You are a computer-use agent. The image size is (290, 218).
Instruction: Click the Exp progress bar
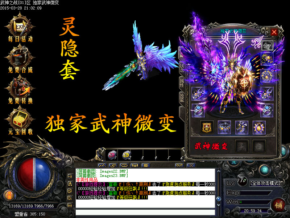(255, 193)
